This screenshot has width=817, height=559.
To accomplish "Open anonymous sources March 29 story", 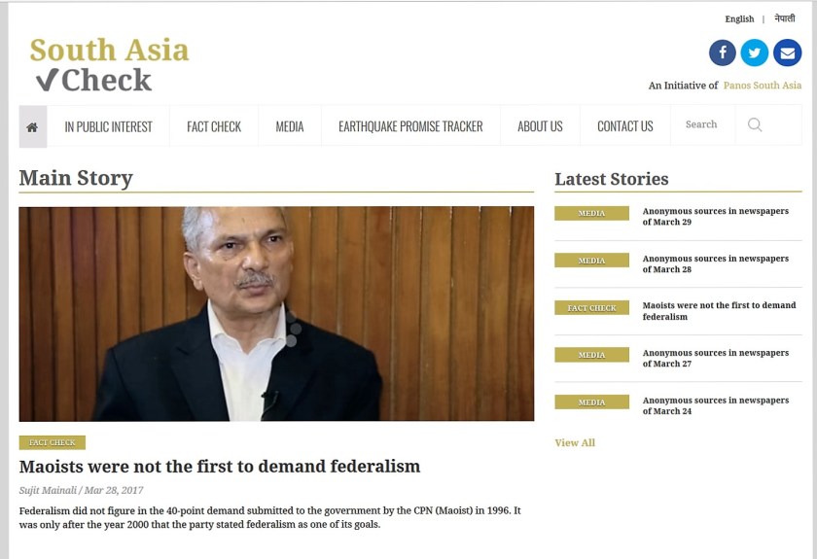I will pos(716,216).
